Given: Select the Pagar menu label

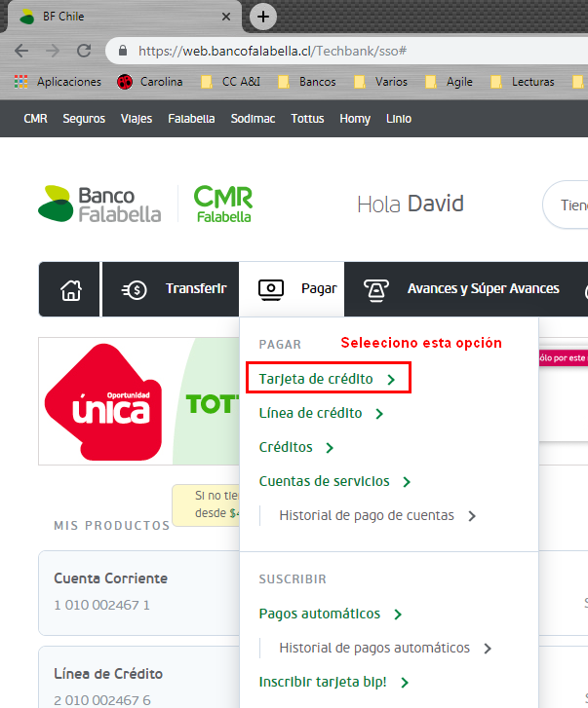Looking at the screenshot, I should pos(319,289).
